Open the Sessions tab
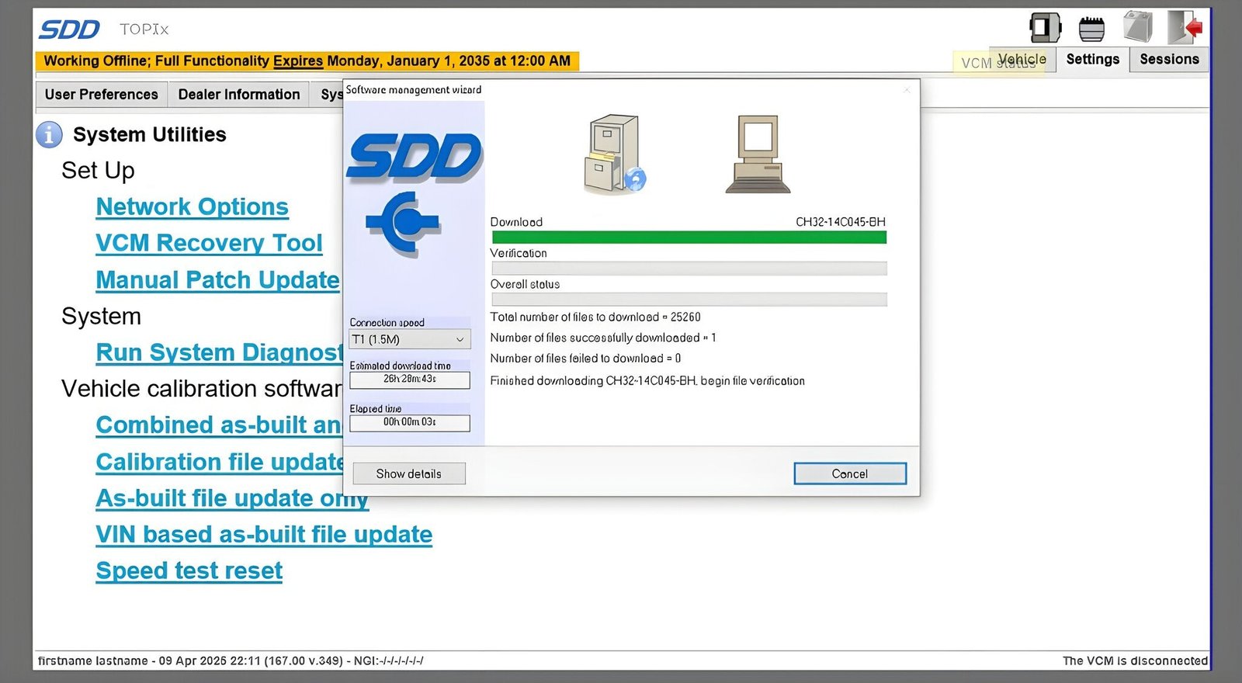This screenshot has height=683, width=1242. point(1169,59)
